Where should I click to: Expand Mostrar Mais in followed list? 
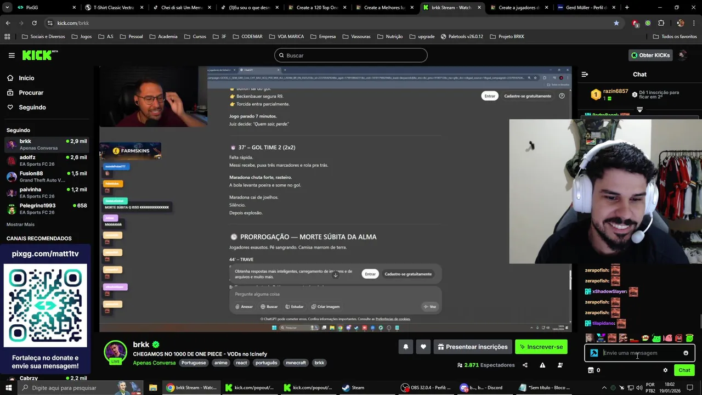pyautogui.click(x=20, y=224)
